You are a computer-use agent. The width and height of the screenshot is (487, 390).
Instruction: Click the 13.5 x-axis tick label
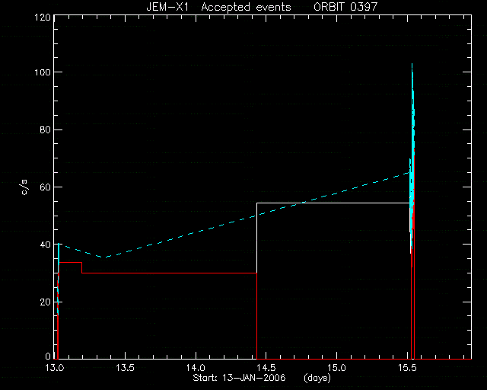click(125, 368)
